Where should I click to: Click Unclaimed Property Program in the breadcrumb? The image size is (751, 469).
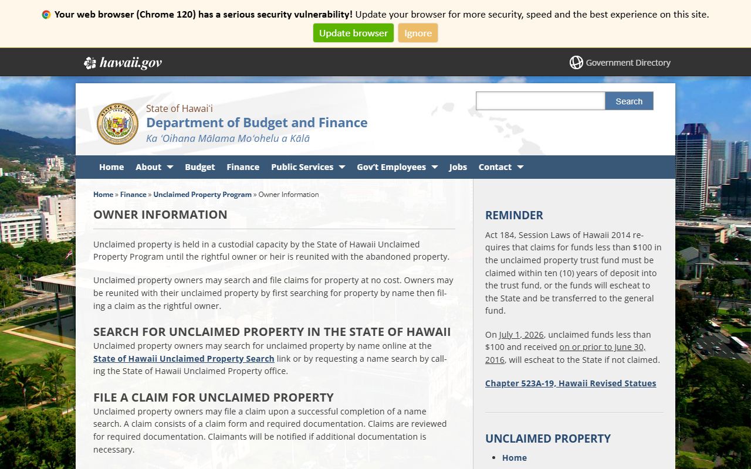[202, 195]
